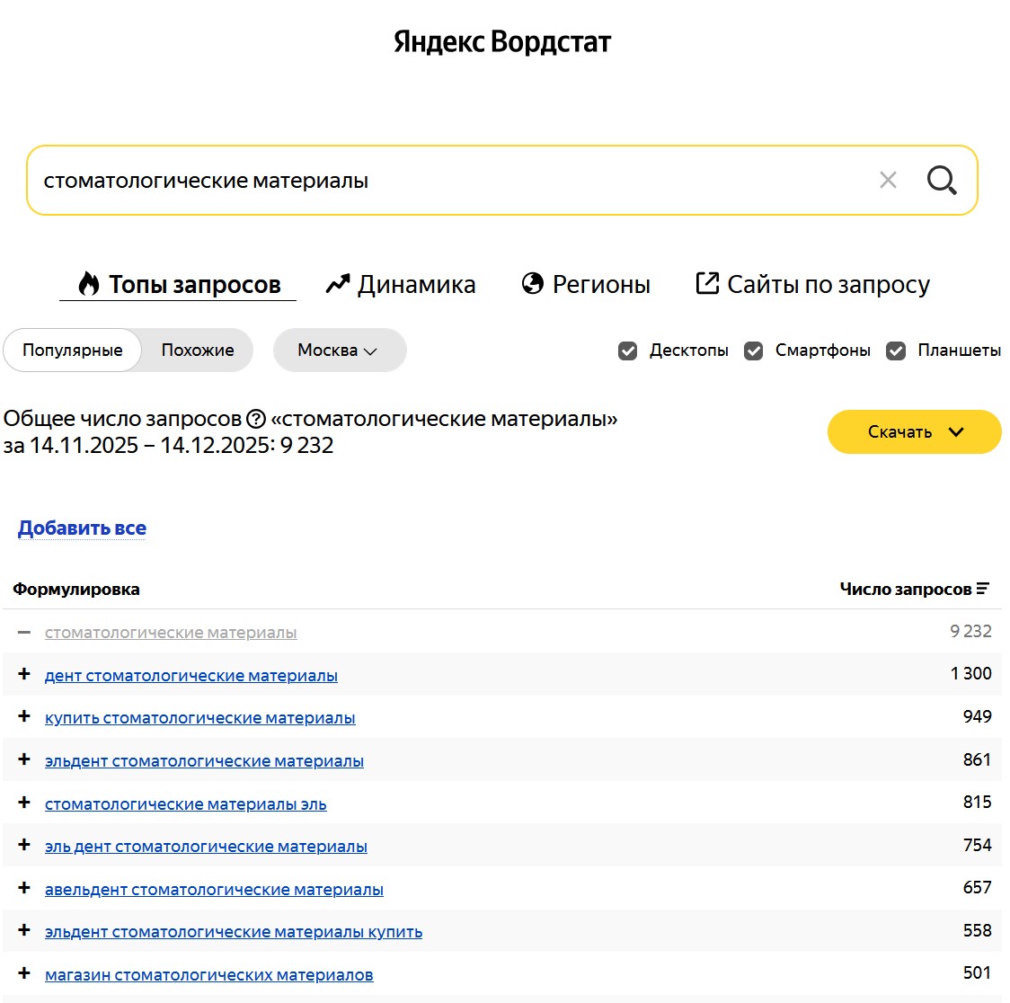Toggle the Планшеты checkbox off
This screenshot has height=1003, width=1010.
pyautogui.click(x=894, y=351)
